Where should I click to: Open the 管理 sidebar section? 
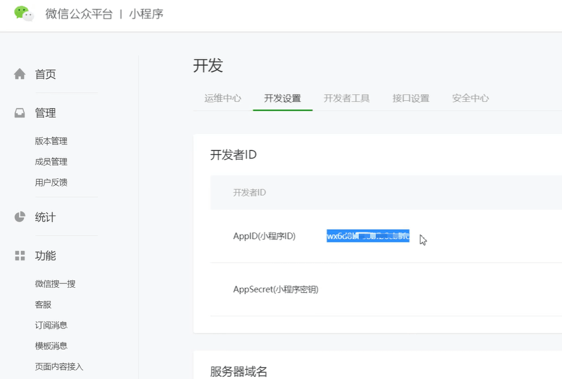point(45,113)
